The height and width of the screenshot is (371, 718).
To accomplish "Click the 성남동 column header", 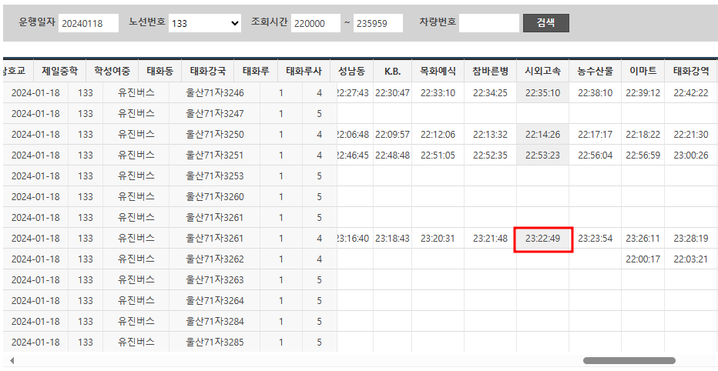I will point(351,72).
